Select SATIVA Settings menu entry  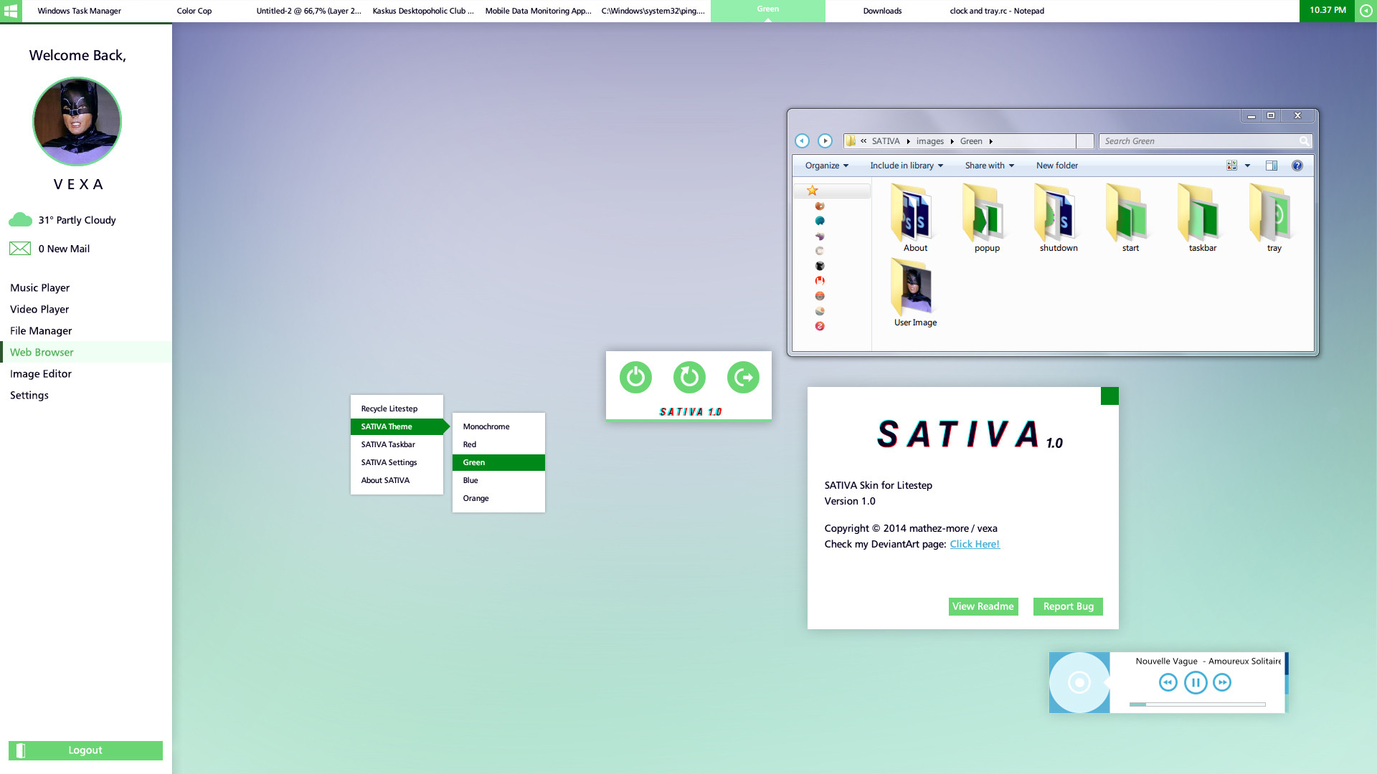coord(397,462)
